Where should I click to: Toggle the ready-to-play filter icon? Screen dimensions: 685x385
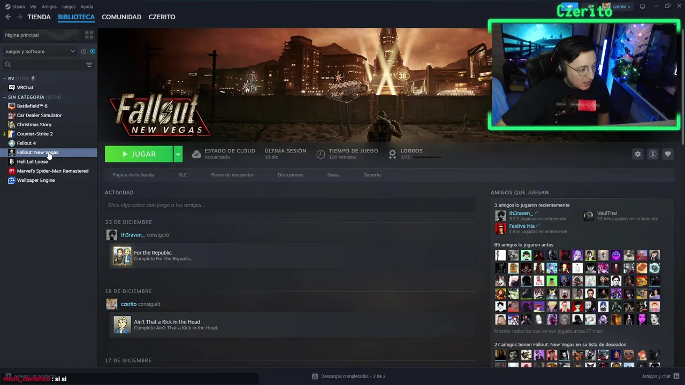click(x=93, y=51)
